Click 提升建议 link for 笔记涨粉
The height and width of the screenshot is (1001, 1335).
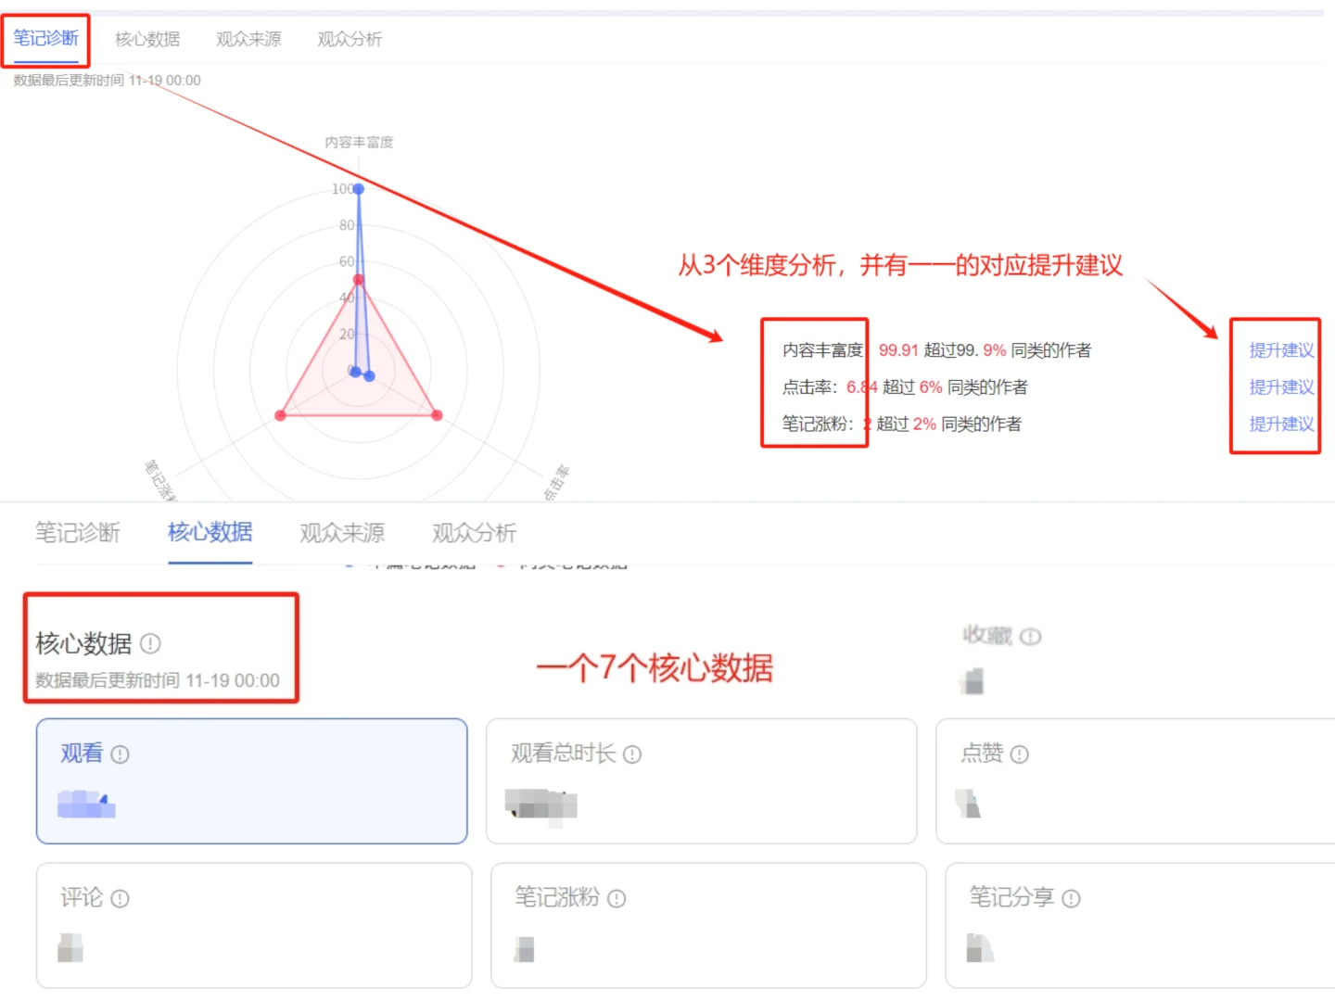click(1281, 424)
